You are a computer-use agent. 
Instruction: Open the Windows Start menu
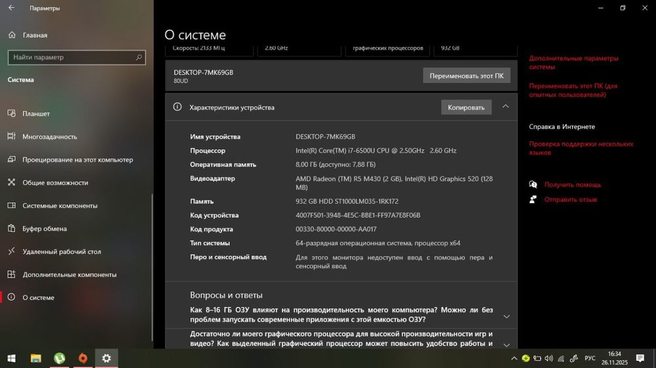(12, 358)
